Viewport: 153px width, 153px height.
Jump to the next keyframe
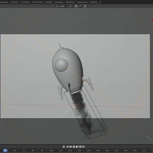click(x=80, y=147)
